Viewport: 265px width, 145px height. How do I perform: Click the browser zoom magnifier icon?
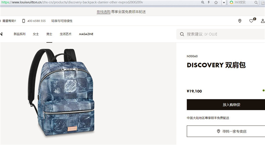[202, 2]
